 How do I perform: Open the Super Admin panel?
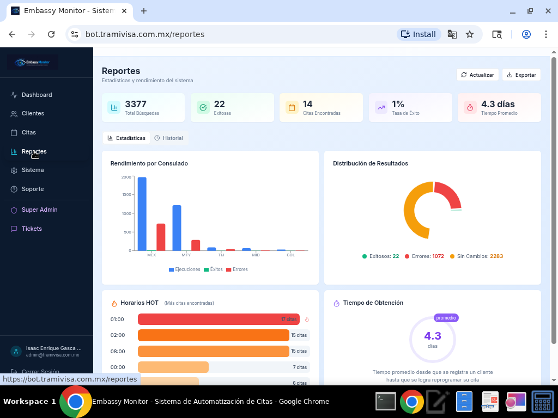(39, 210)
